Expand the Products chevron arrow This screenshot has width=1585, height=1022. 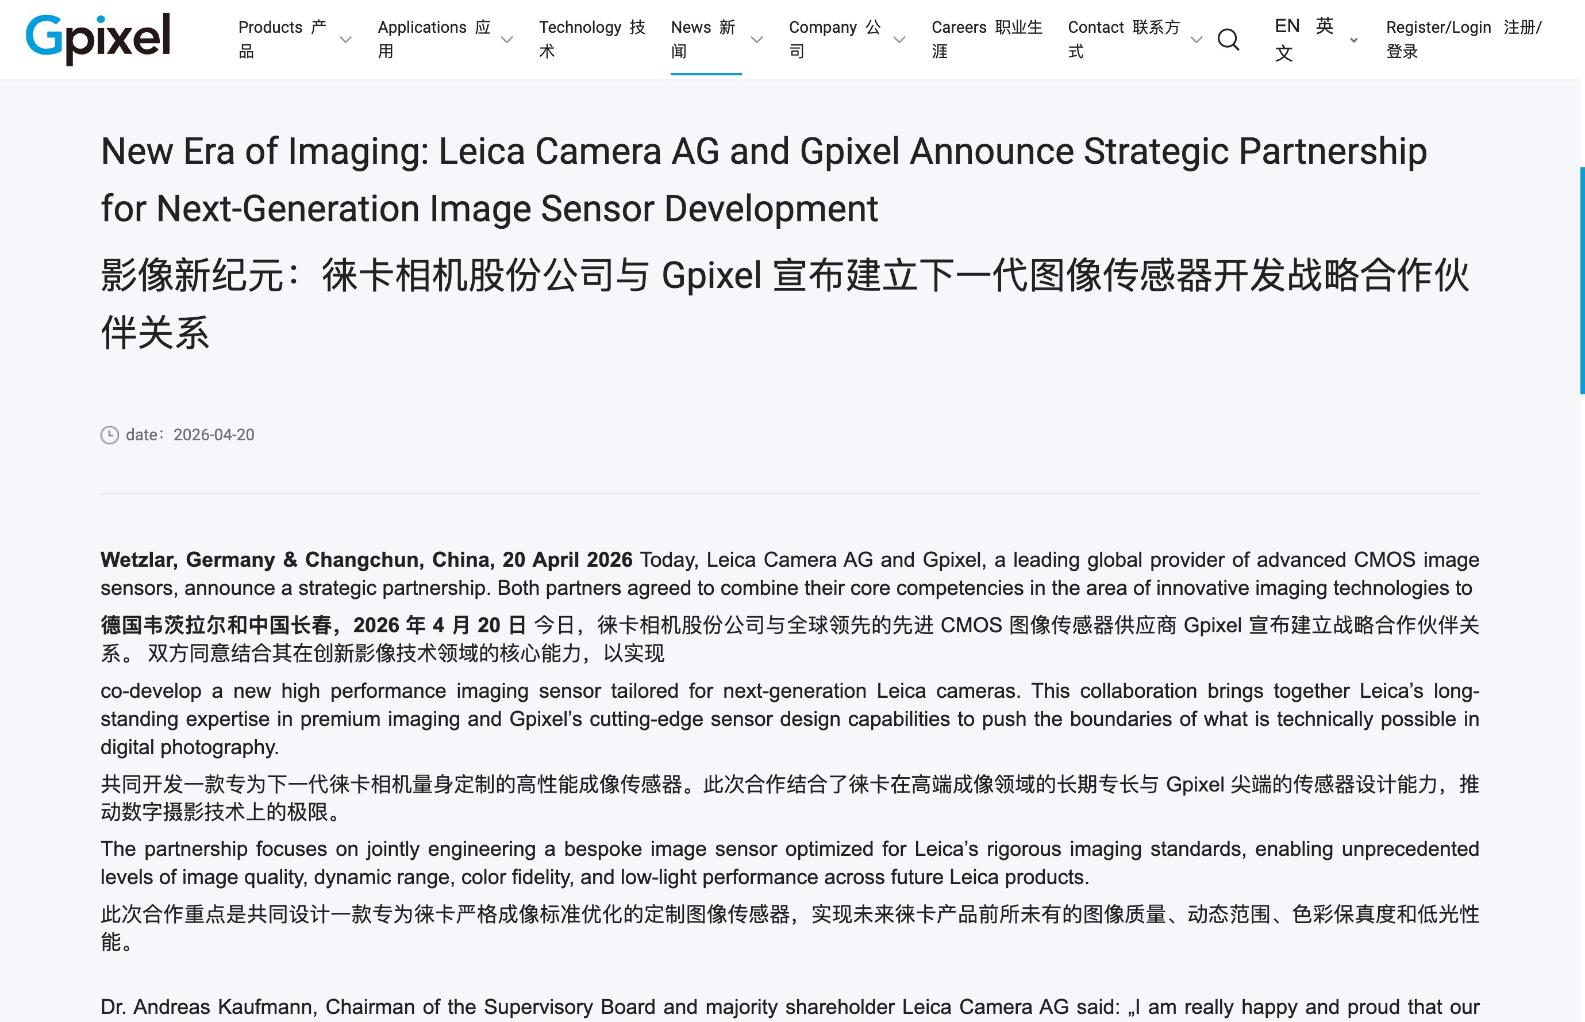(x=345, y=40)
